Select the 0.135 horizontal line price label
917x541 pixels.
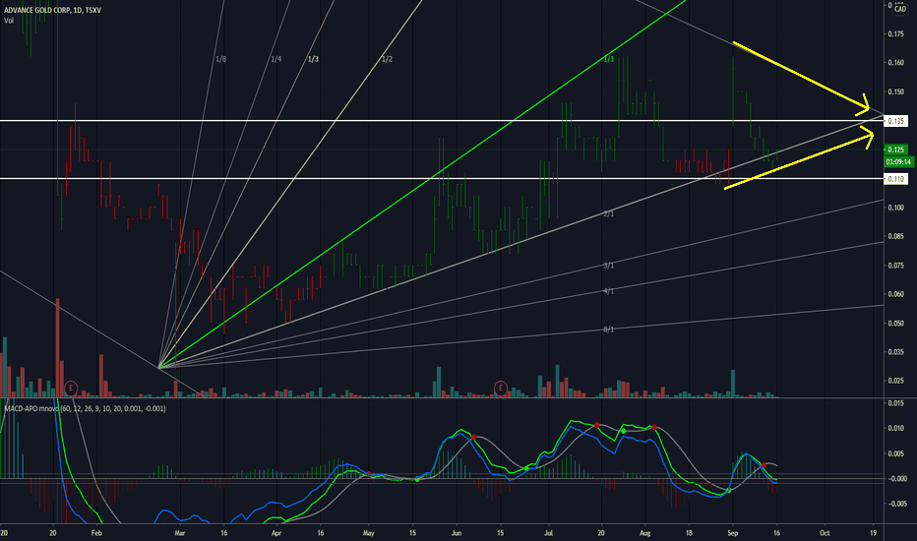click(896, 121)
